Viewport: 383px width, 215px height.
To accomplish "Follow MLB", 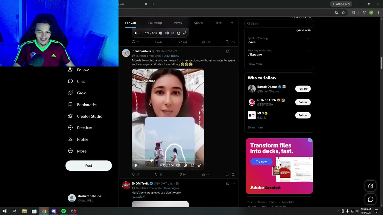I will [303, 115].
